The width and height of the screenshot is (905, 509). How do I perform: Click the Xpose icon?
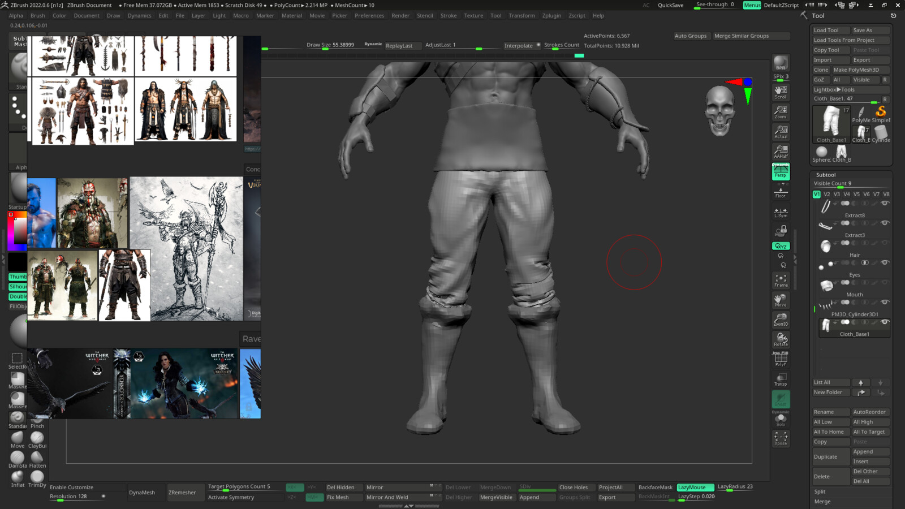[x=781, y=439]
